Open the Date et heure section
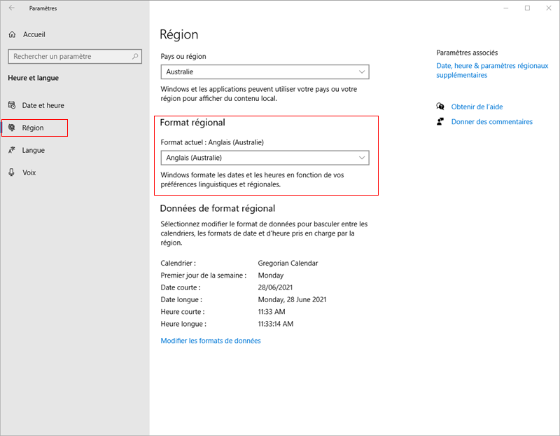This screenshot has width=560, height=436. [43, 105]
